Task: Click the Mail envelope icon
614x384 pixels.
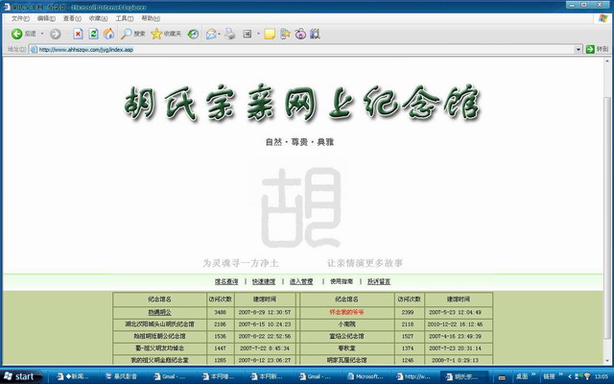Action: [x=211, y=35]
